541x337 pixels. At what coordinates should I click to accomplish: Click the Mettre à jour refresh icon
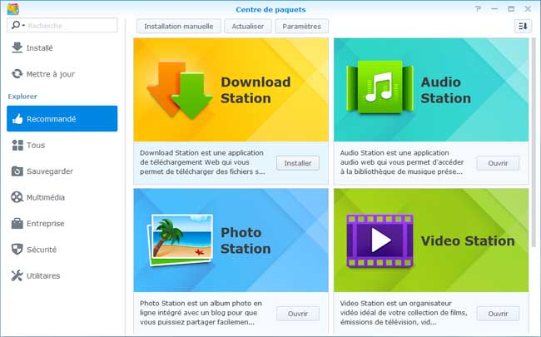[x=17, y=74]
